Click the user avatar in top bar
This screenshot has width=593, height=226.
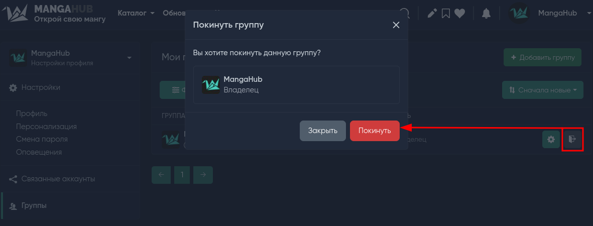(519, 13)
